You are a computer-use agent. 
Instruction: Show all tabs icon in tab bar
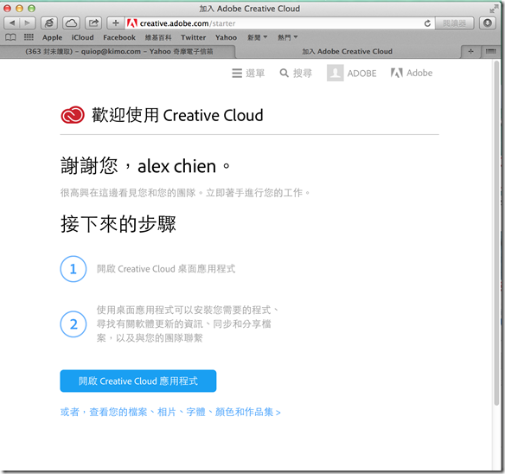[490, 52]
